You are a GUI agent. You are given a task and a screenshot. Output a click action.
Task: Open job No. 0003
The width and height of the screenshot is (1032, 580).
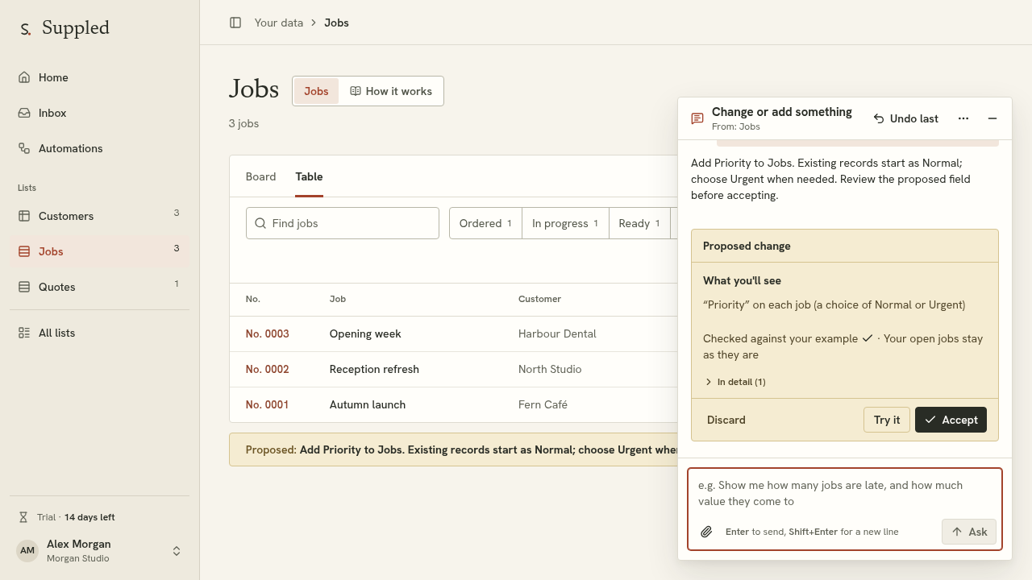click(x=268, y=333)
